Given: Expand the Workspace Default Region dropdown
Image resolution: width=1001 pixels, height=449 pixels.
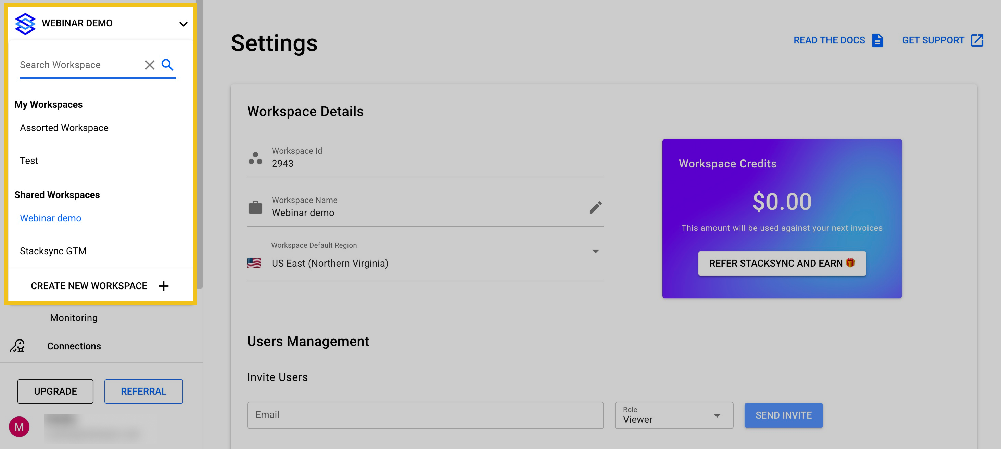Looking at the screenshot, I should tap(595, 252).
